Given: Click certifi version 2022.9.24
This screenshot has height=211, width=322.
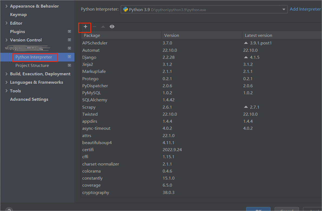Looking at the screenshot, I should tap(172, 150).
